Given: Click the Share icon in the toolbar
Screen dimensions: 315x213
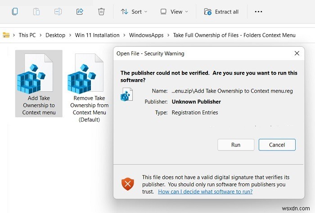Looking at the screenshot, I should tap(80, 12).
